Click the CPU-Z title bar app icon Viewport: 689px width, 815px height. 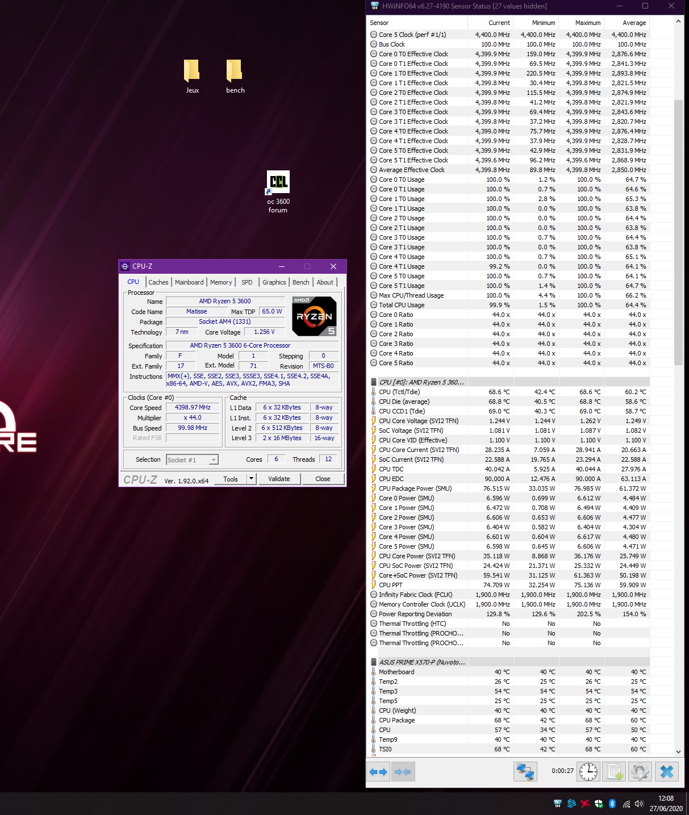click(x=126, y=266)
